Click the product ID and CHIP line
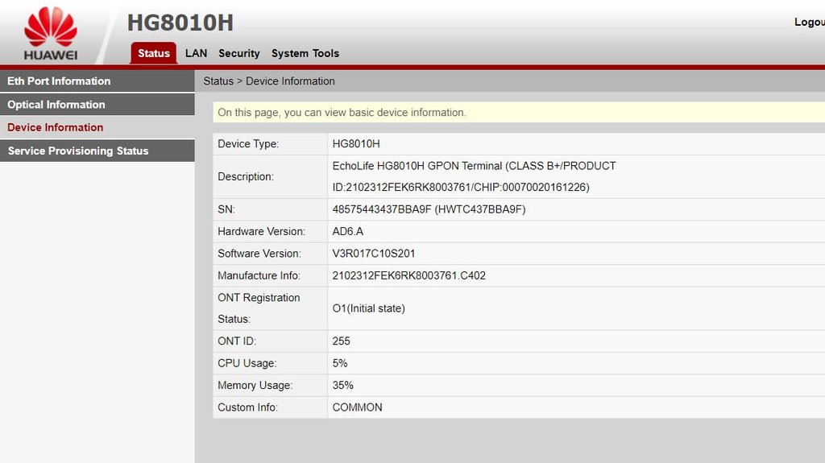The image size is (825, 463). click(x=461, y=188)
